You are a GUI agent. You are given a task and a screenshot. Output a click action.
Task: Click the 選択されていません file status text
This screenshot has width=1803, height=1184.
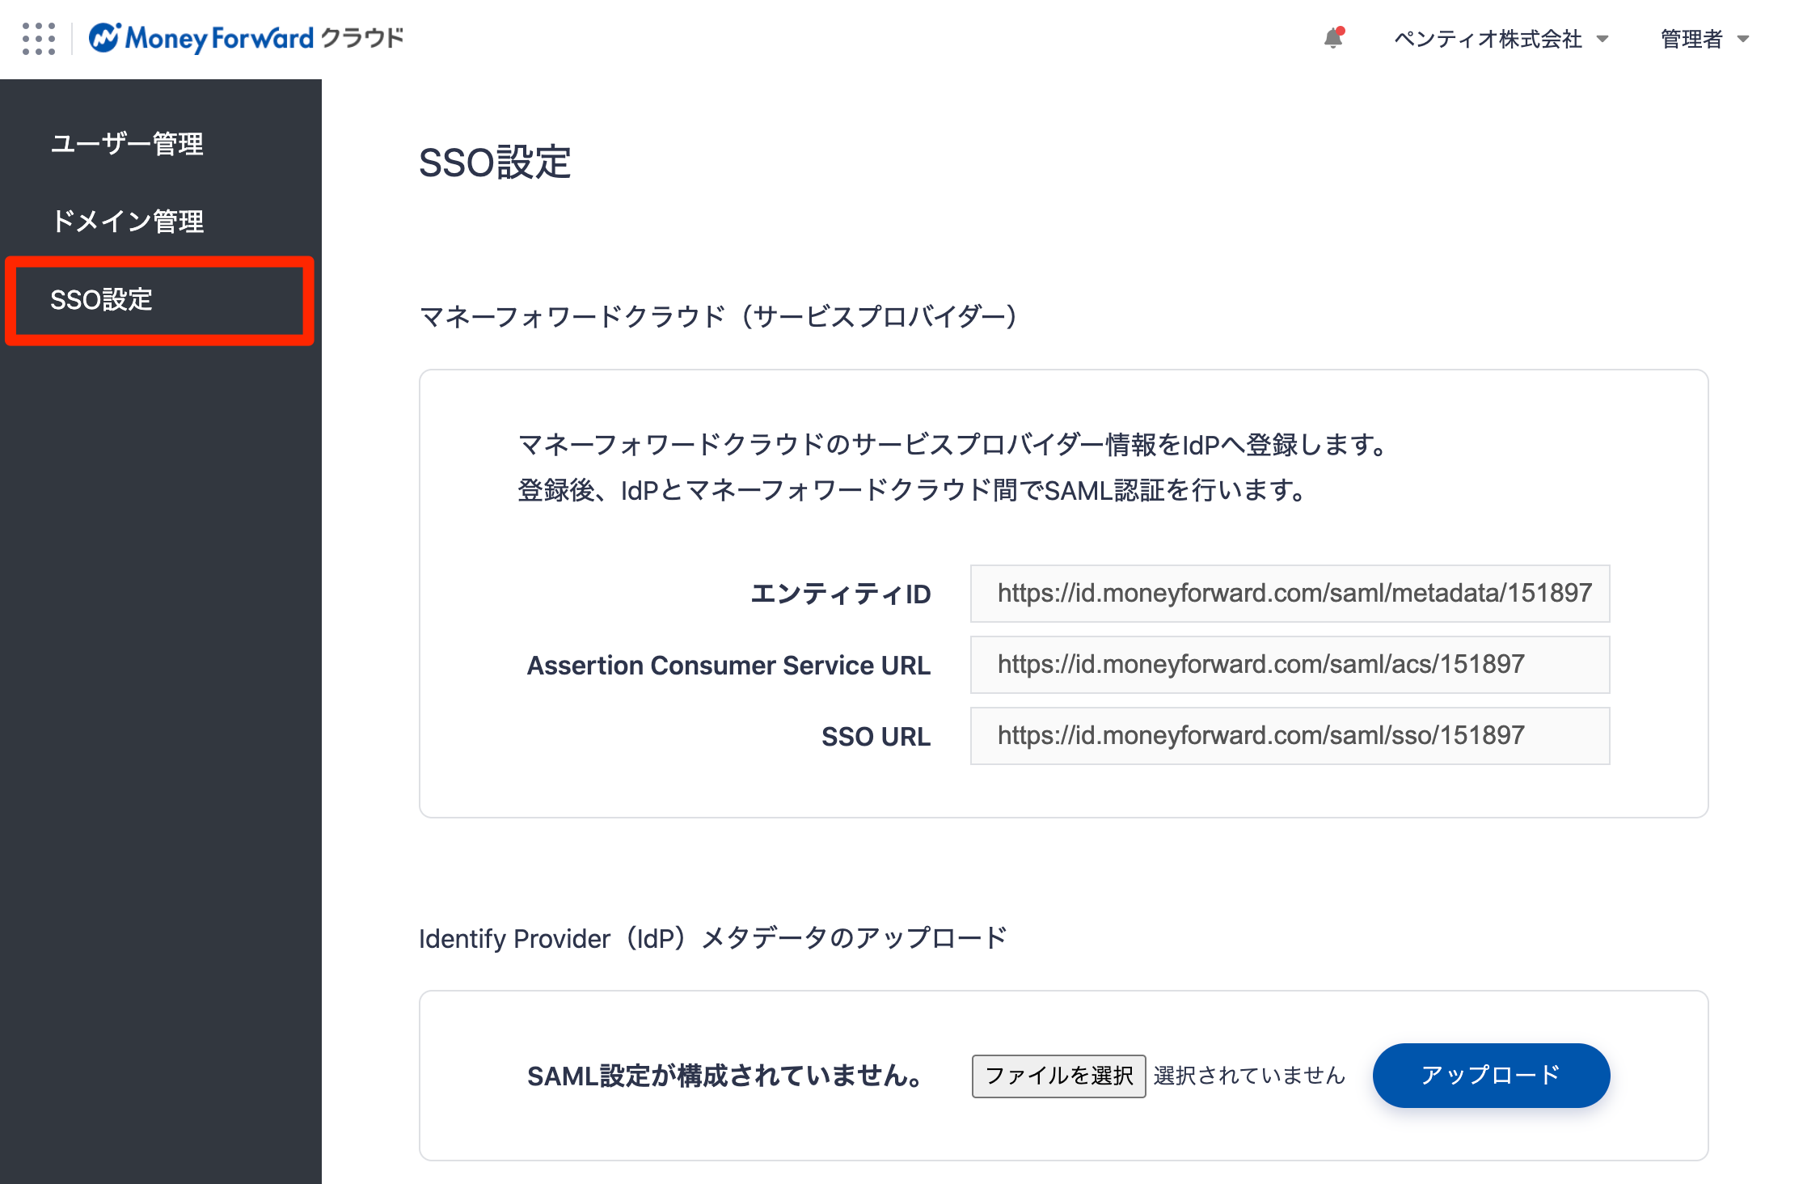[1249, 1076]
